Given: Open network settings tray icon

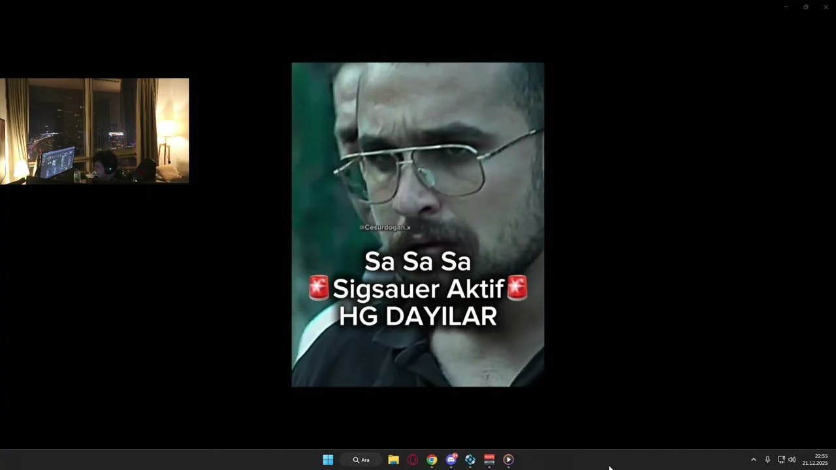Looking at the screenshot, I should click(x=781, y=460).
